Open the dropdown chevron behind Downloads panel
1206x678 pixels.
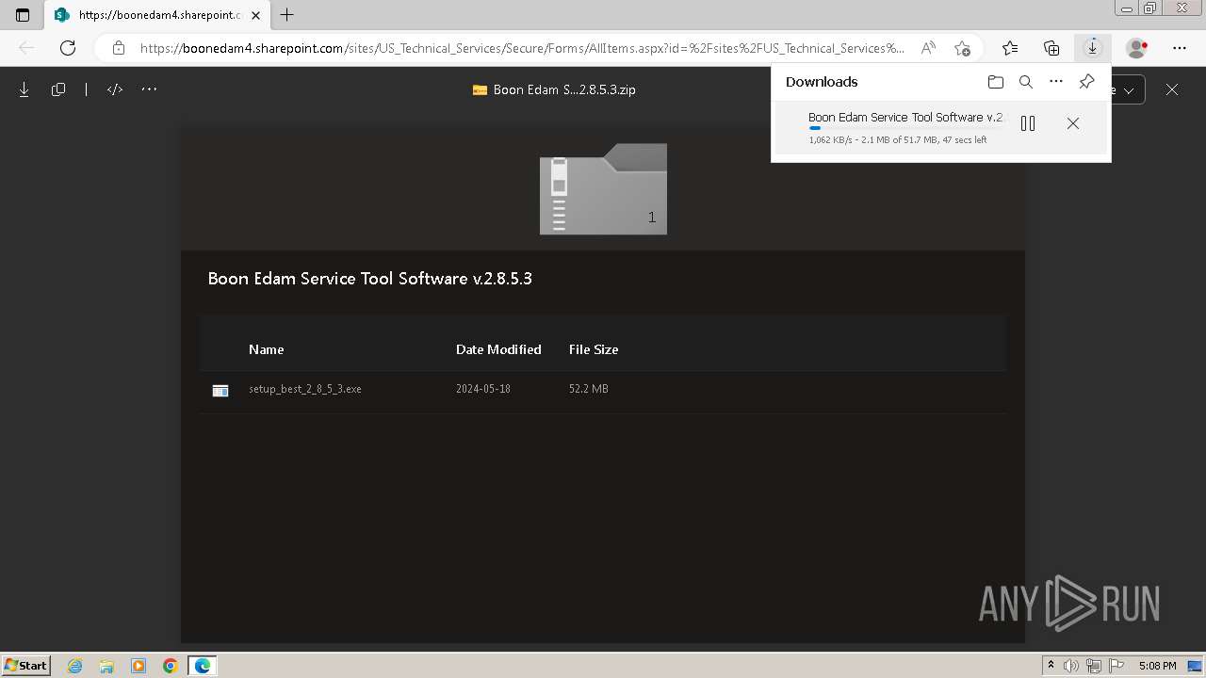point(1129,90)
